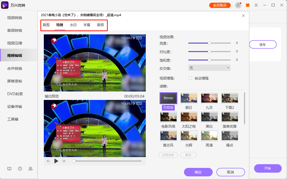Switch to the 音频 tab
287x179 pixels.
[x=100, y=25]
